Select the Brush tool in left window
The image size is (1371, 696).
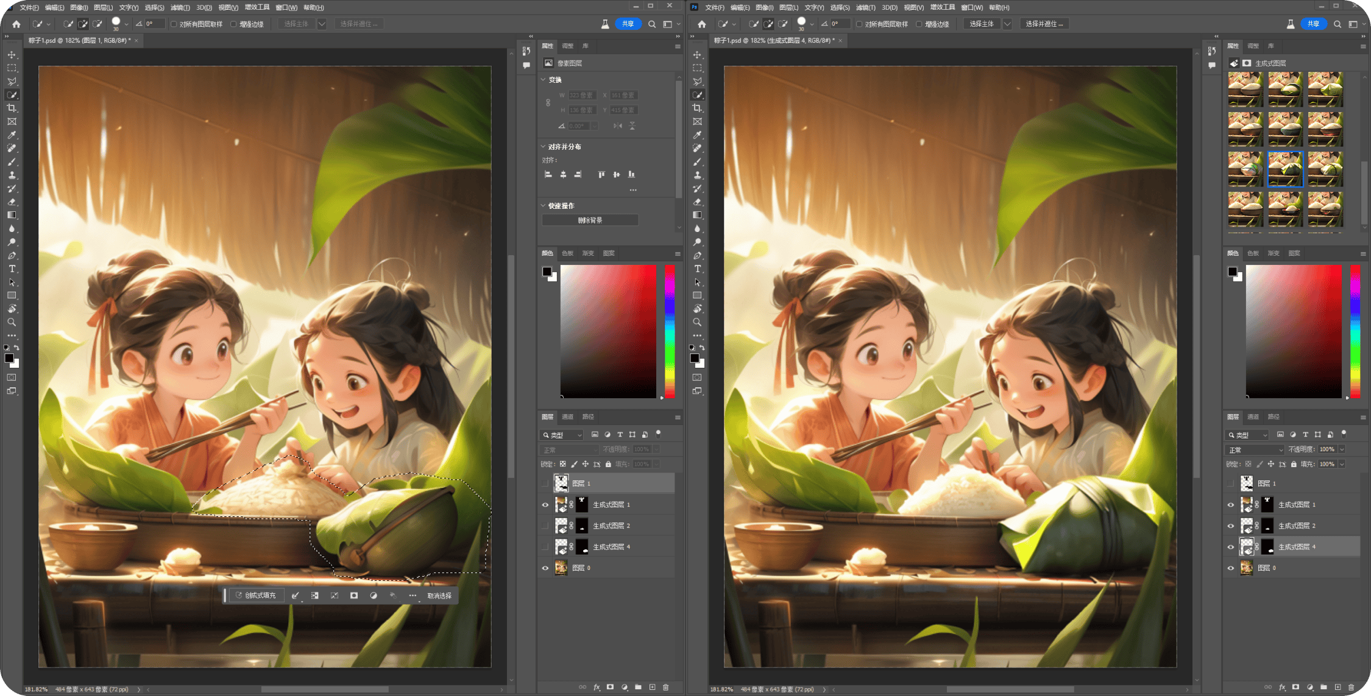[x=12, y=162]
